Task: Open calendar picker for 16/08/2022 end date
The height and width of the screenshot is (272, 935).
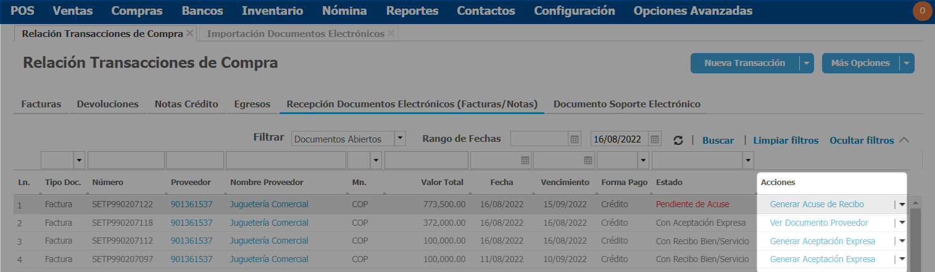Action: tap(655, 139)
